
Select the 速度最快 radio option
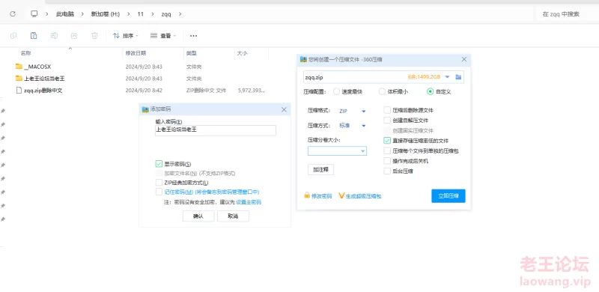tap(336, 92)
